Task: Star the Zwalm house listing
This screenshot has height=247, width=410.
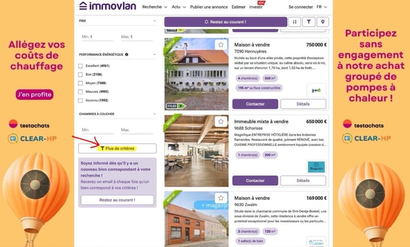Action: coord(221,198)
